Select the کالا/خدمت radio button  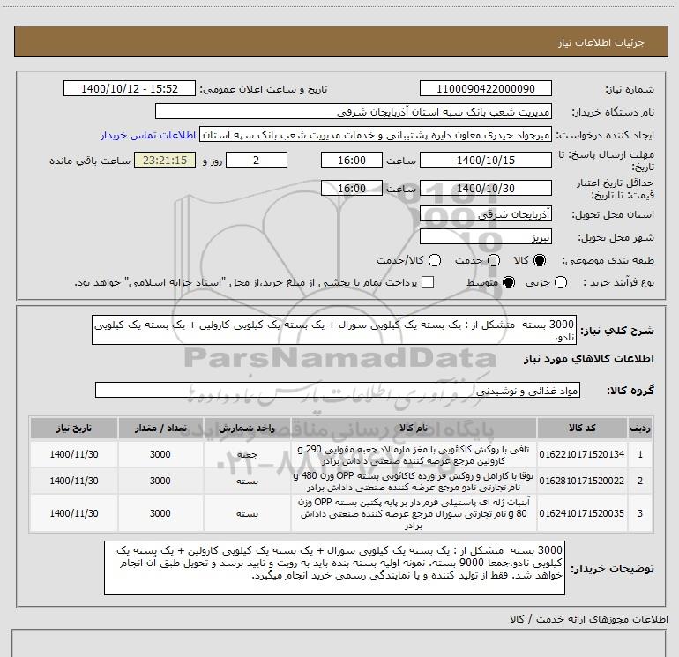coord(435,260)
